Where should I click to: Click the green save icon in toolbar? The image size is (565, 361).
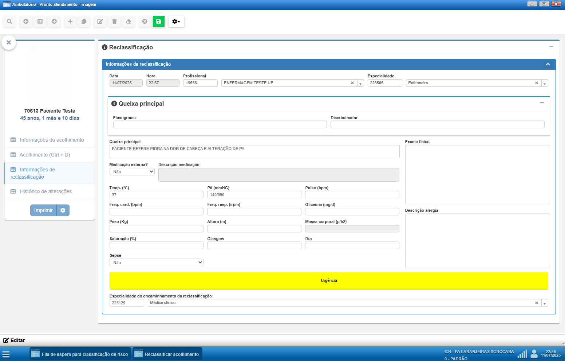(x=158, y=21)
